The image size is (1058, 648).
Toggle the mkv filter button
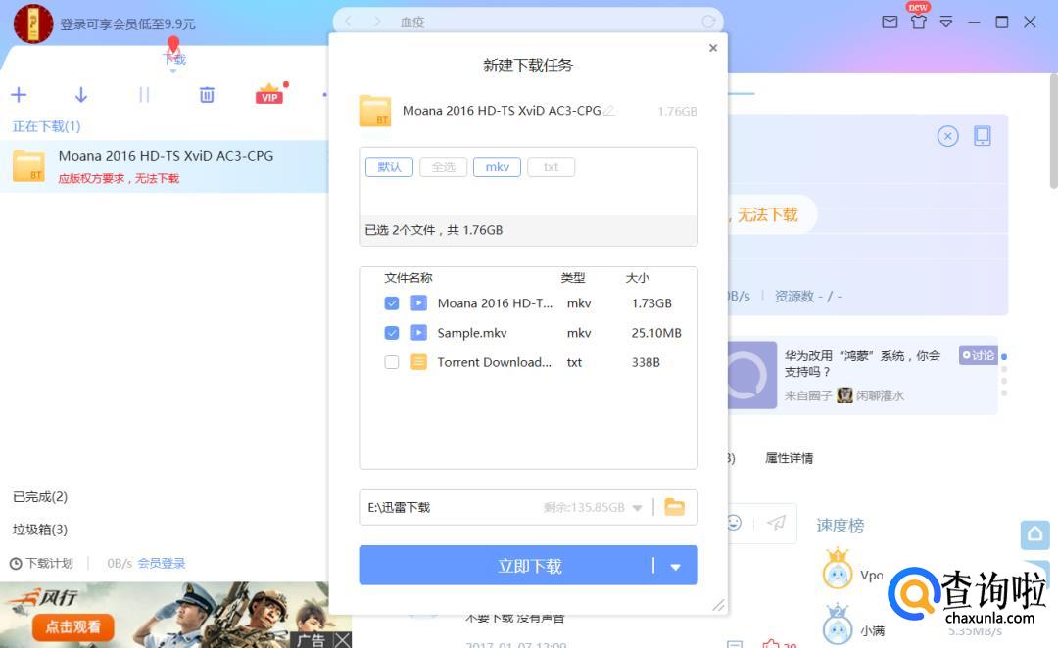point(498,167)
